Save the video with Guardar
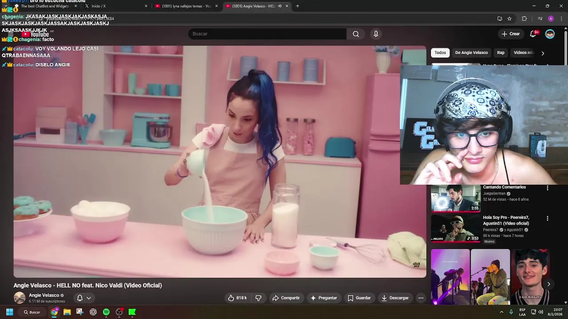Screen dimensions: 568x319 tap(359, 298)
